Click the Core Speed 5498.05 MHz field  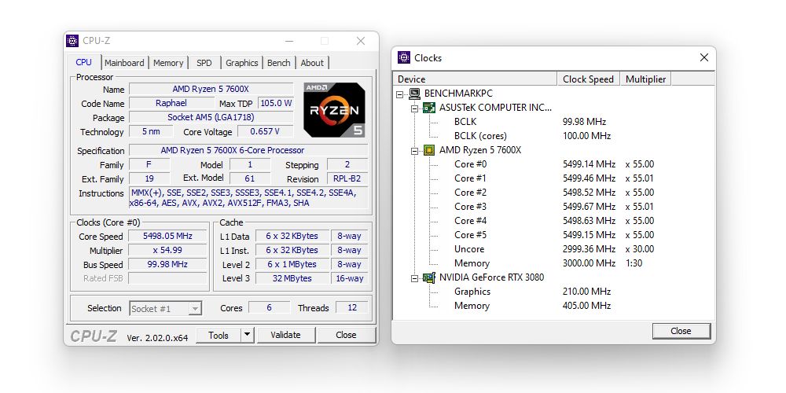167,236
